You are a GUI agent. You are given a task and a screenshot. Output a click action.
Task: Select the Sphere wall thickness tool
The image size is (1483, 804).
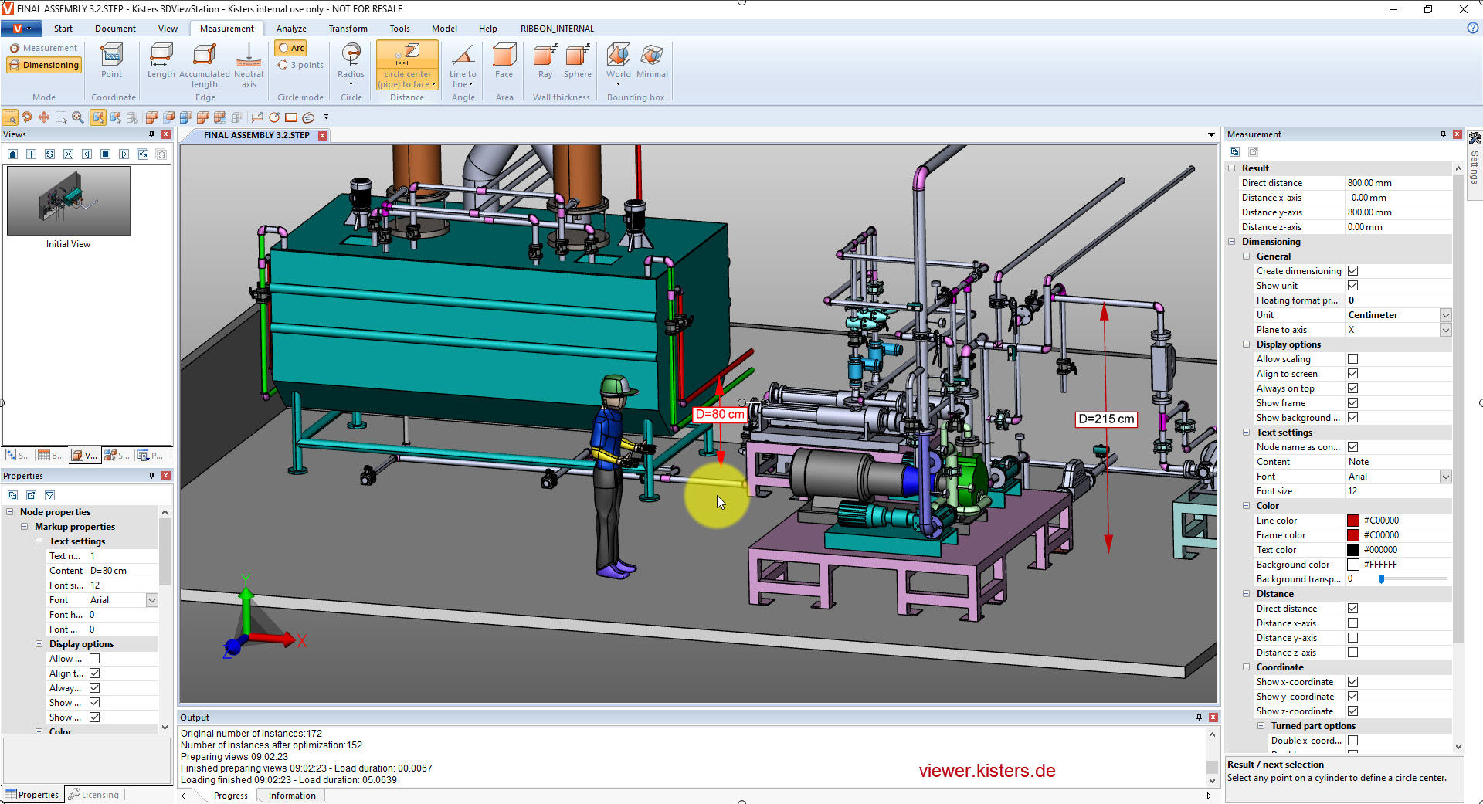pos(577,61)
